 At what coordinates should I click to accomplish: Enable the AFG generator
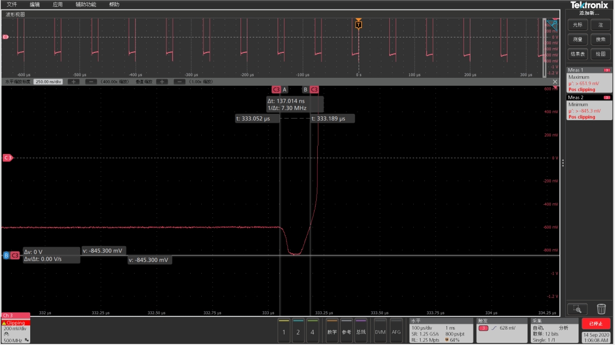point(396,331)
